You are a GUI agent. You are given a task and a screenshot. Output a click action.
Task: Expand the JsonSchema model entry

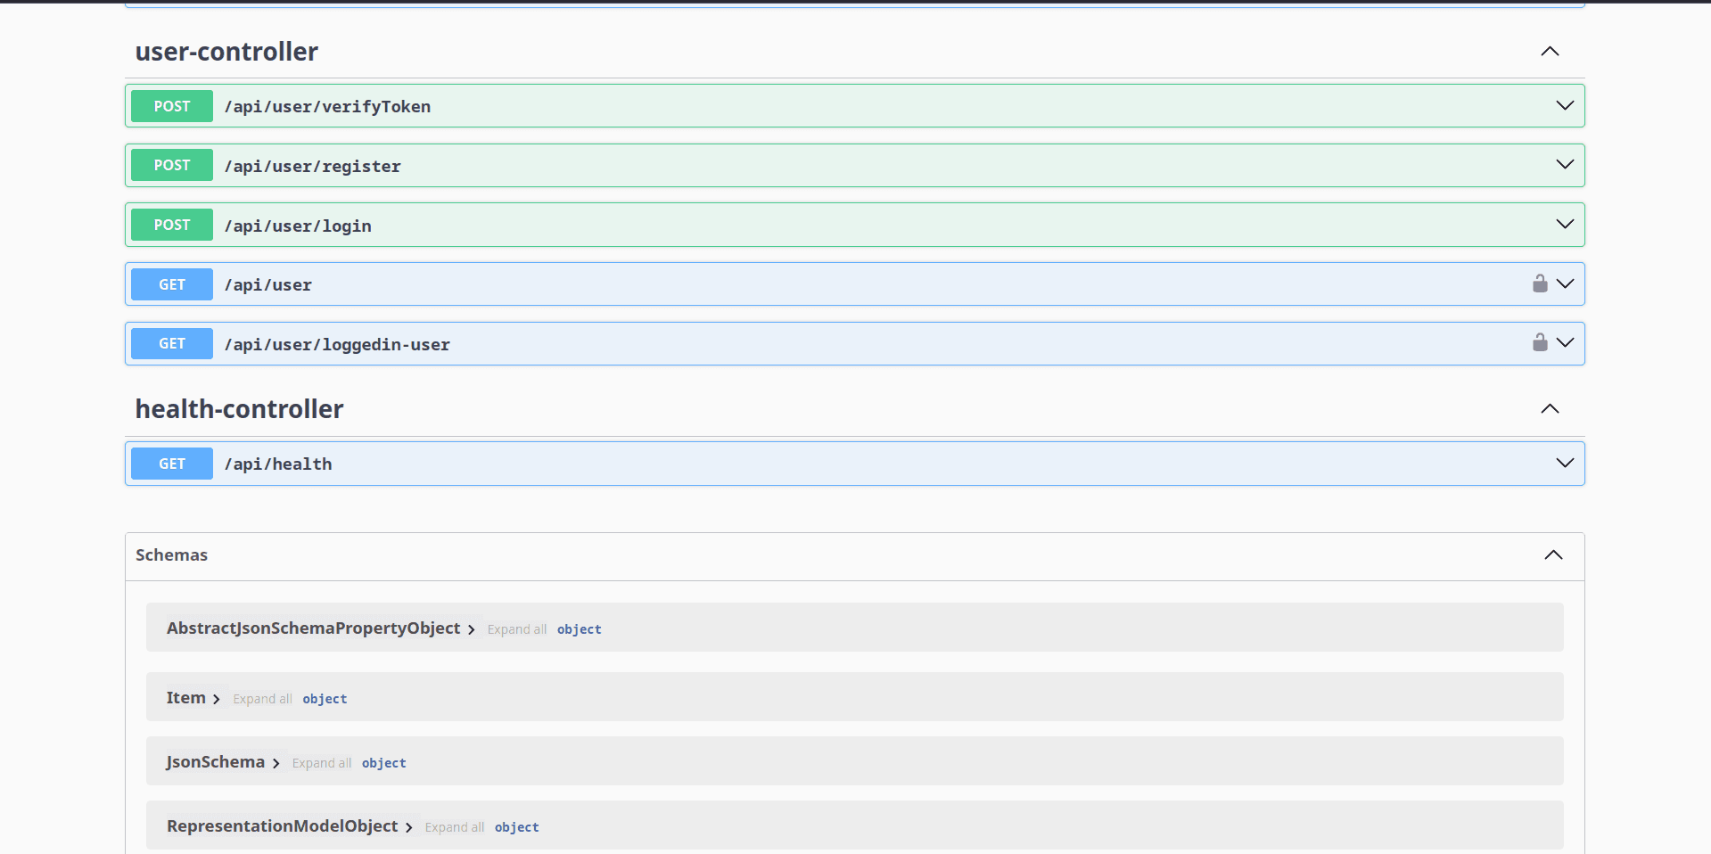click(215, 762)
